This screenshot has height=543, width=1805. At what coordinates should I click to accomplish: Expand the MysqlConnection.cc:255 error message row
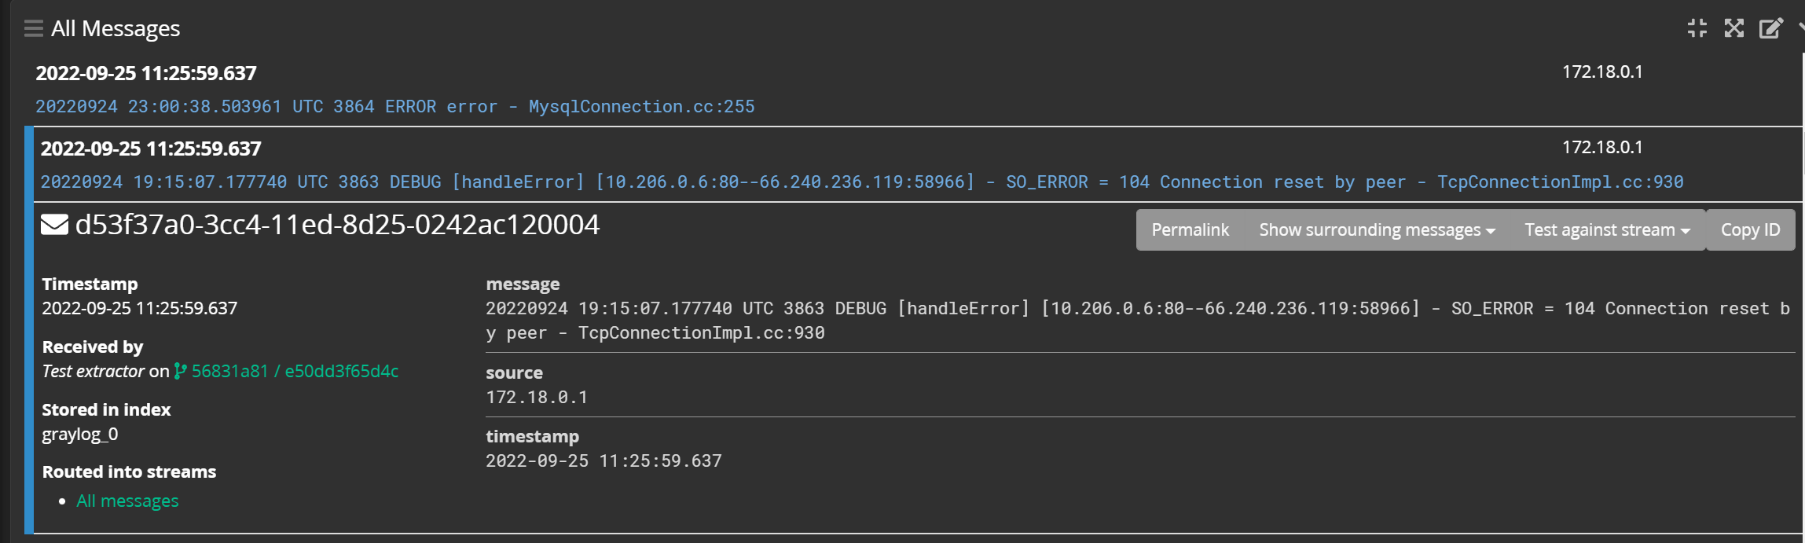(x=395, y=106)
